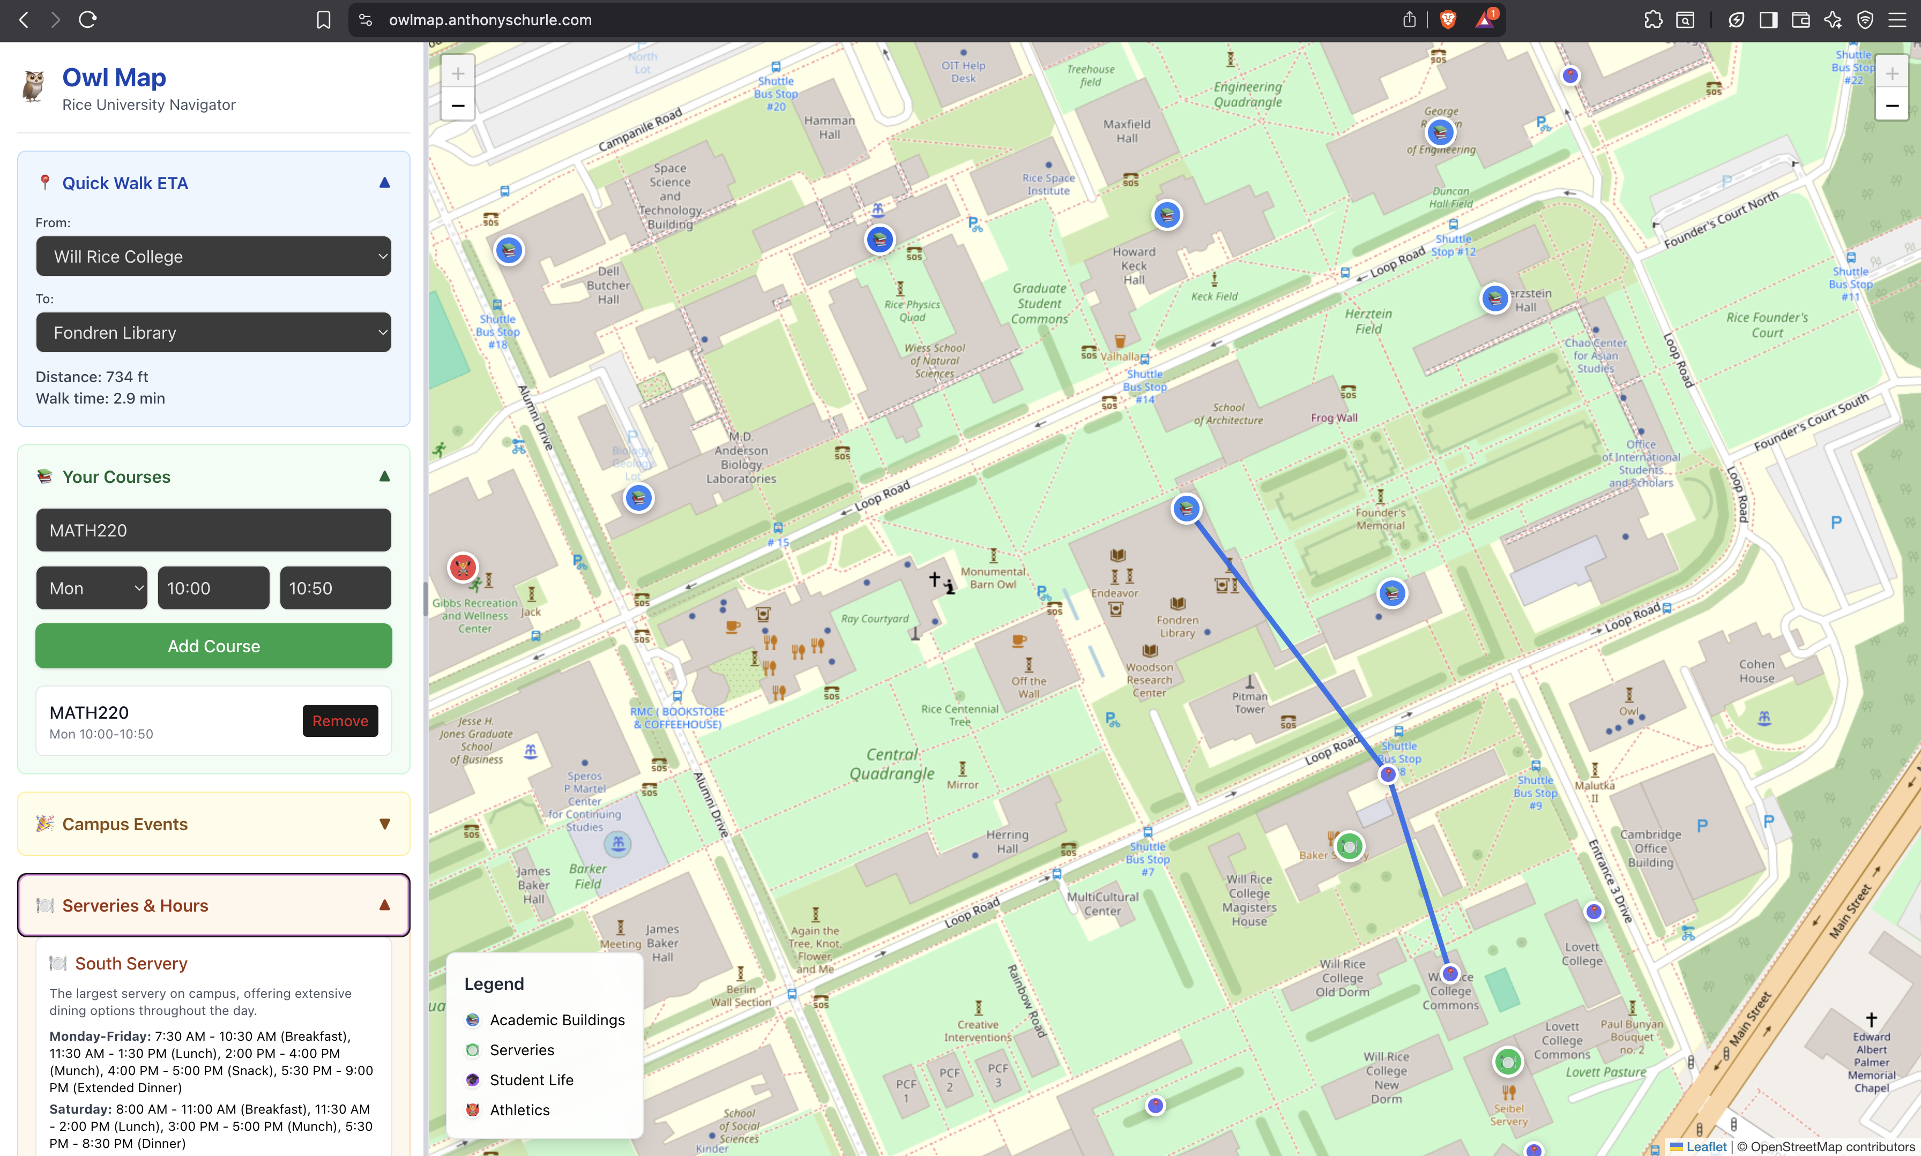Open the Leaflet attribution link

coord(1705,1147)
